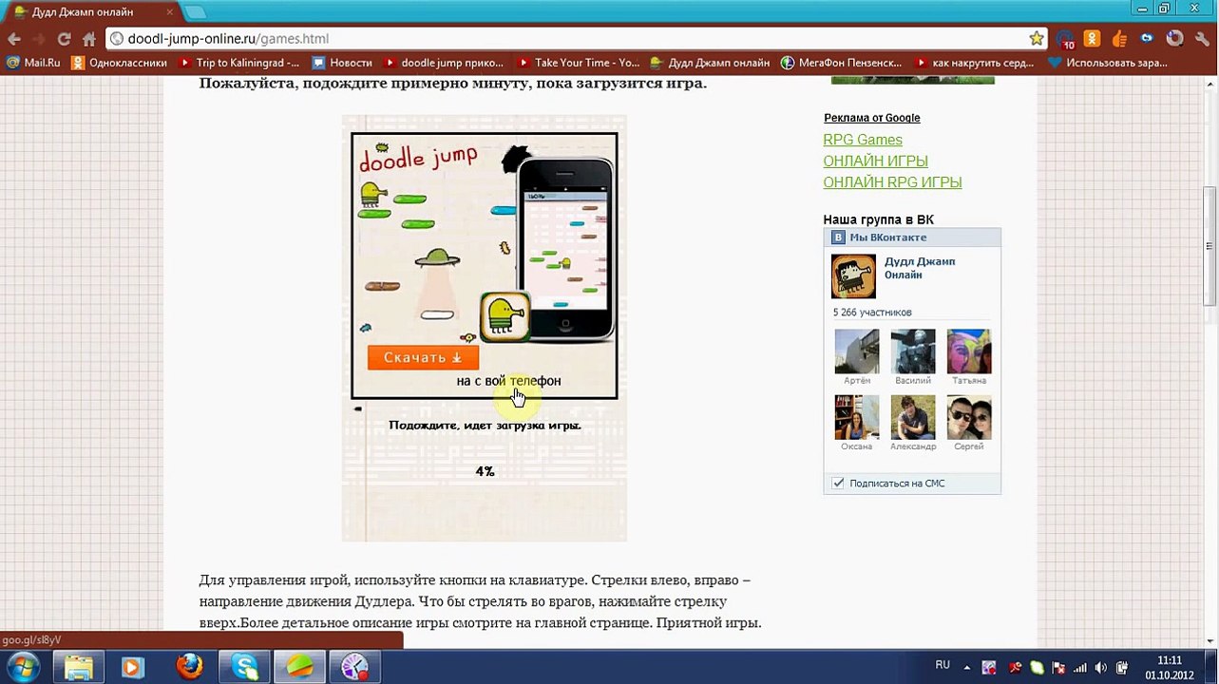Open the ОНЛАЙН RPG ИГРЫ ad link
The height and width of the screenshot is (684, 1219).
pyautogui.click(x=892, y=181)
